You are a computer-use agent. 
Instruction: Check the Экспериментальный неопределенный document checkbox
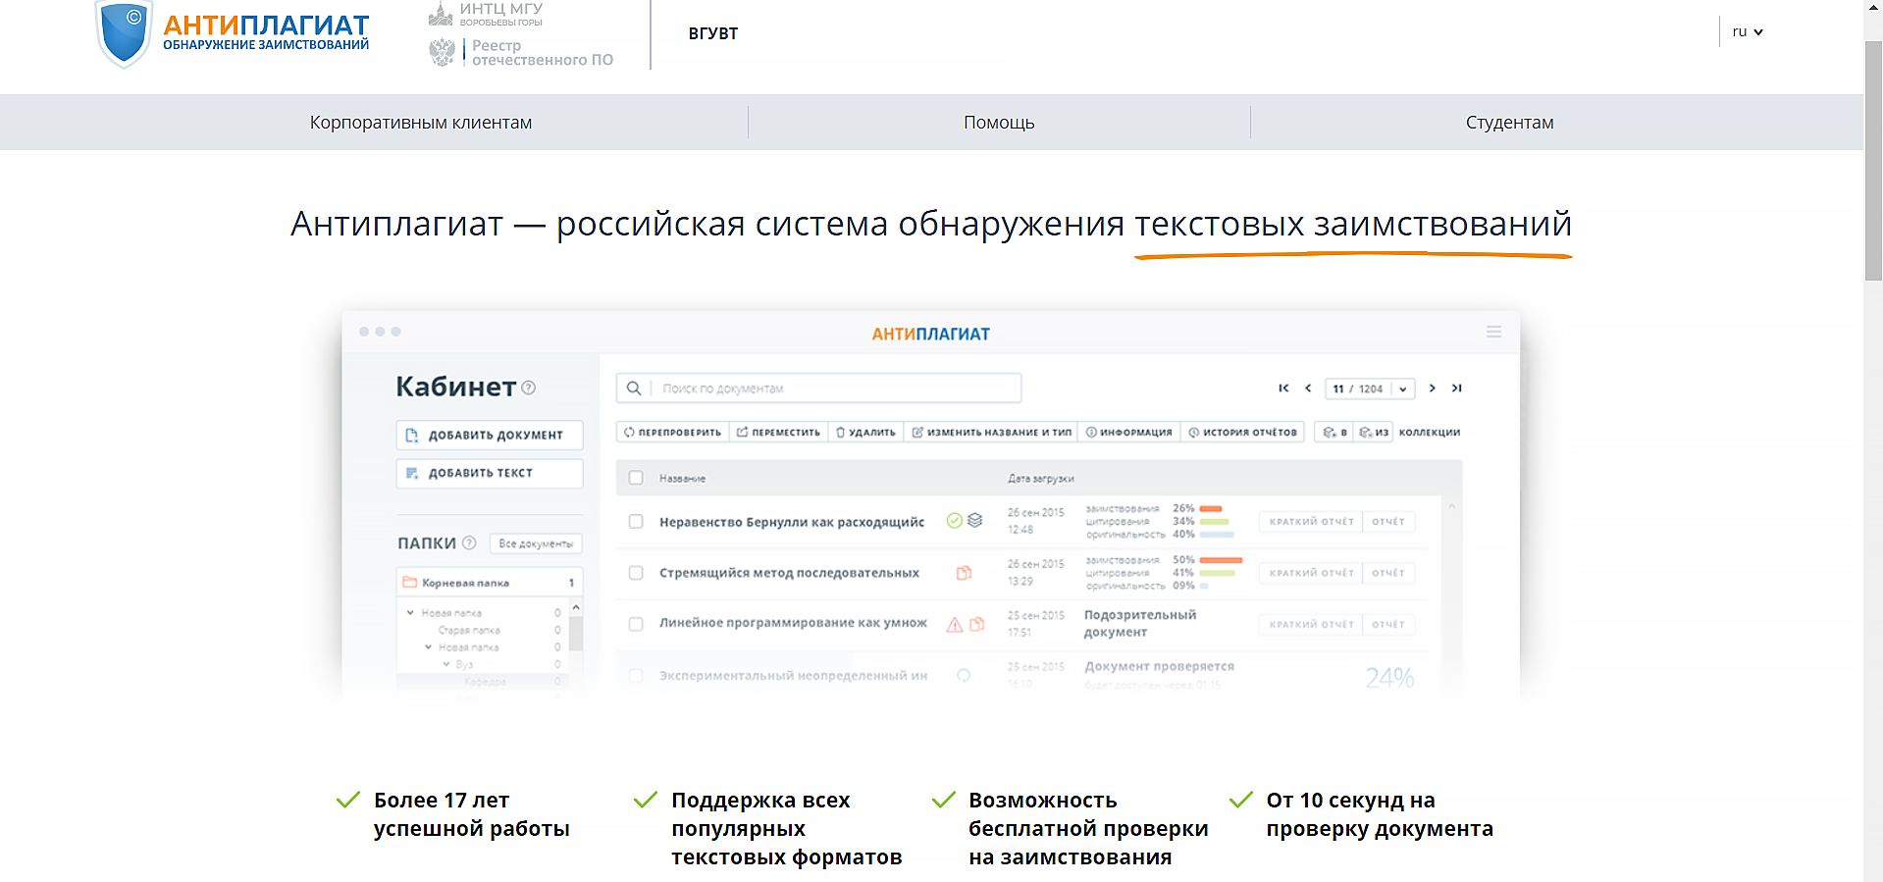[x=636, y=676]
